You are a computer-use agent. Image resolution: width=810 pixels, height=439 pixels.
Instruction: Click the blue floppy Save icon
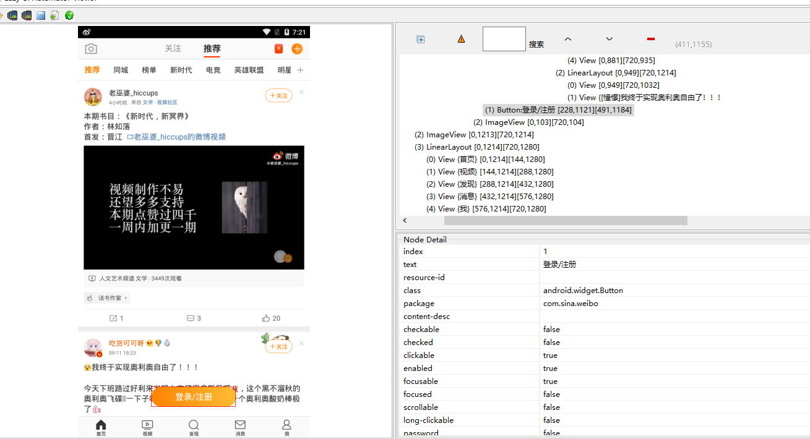pyautogui.click(x=41, y=15)
